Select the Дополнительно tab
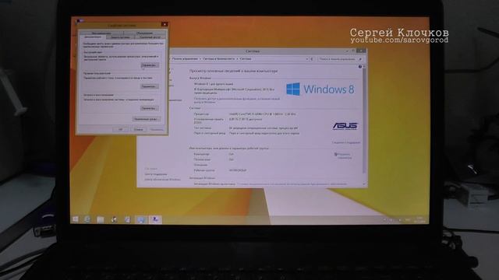 click(x=93, y=37)
